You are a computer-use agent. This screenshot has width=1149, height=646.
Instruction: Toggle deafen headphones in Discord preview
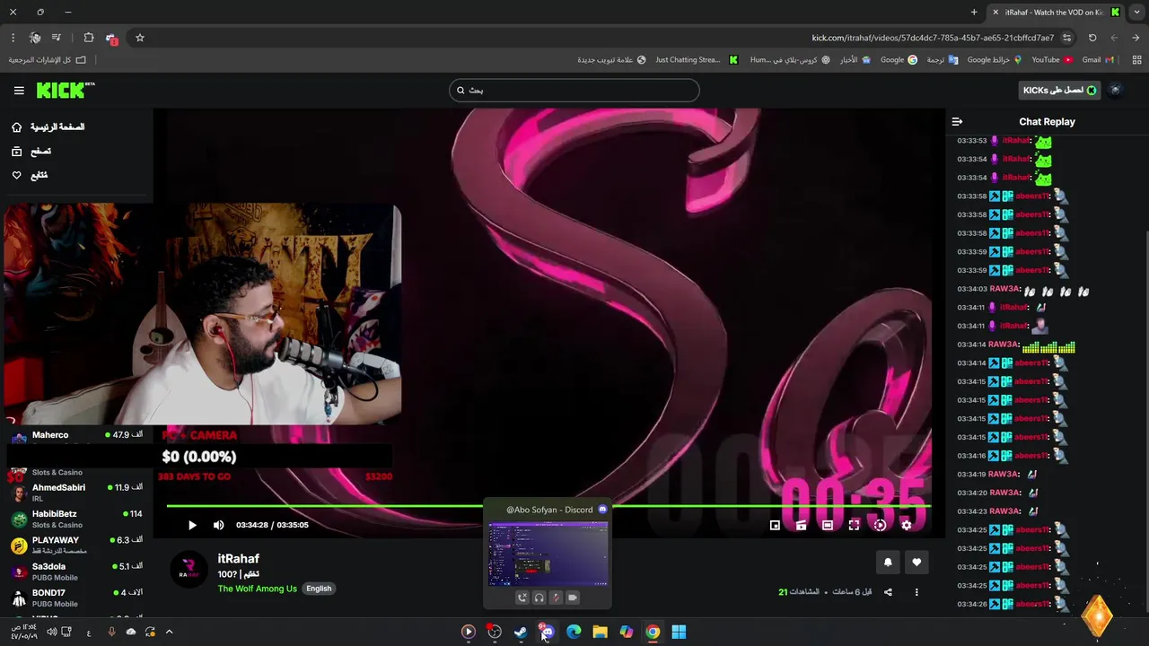539,598
